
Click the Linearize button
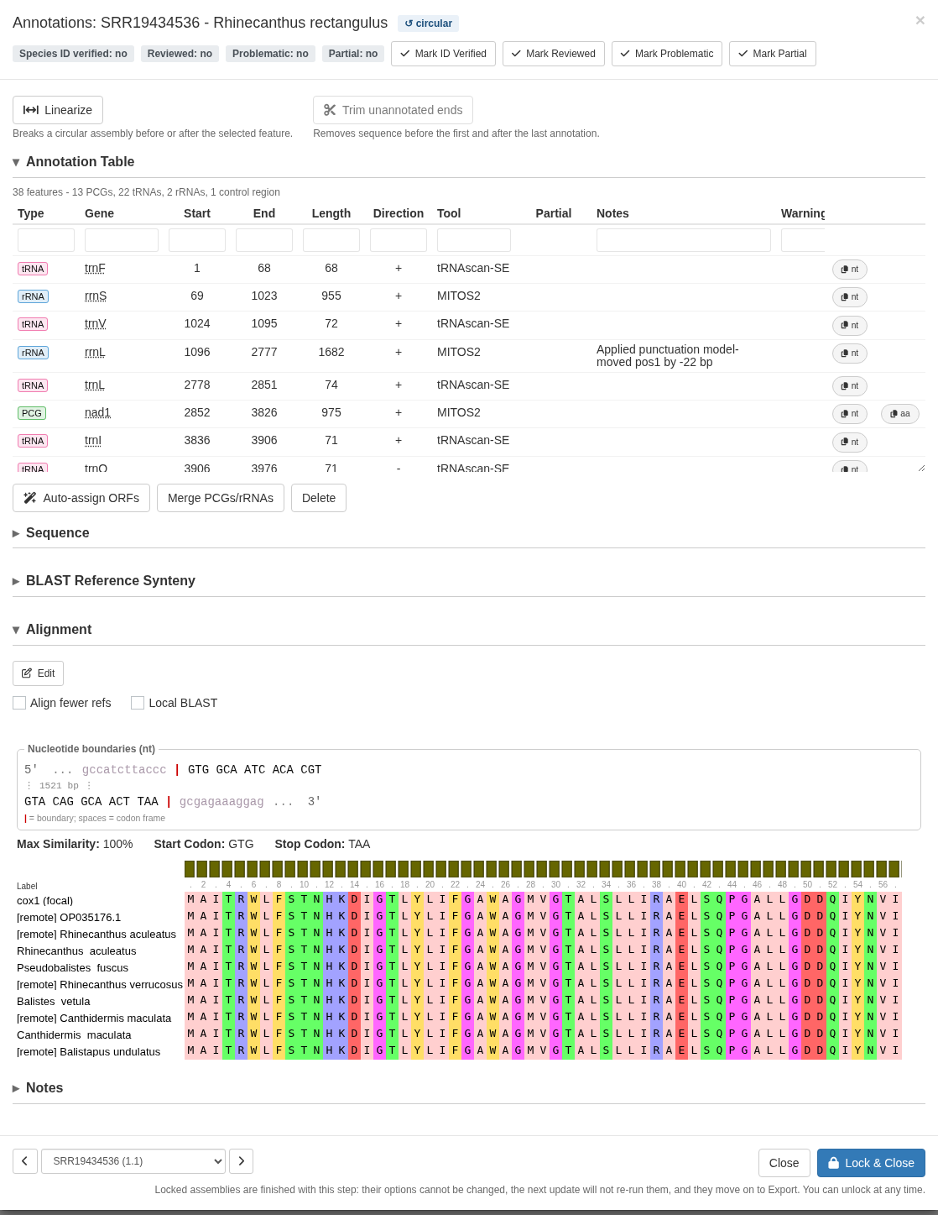point(58,110)
